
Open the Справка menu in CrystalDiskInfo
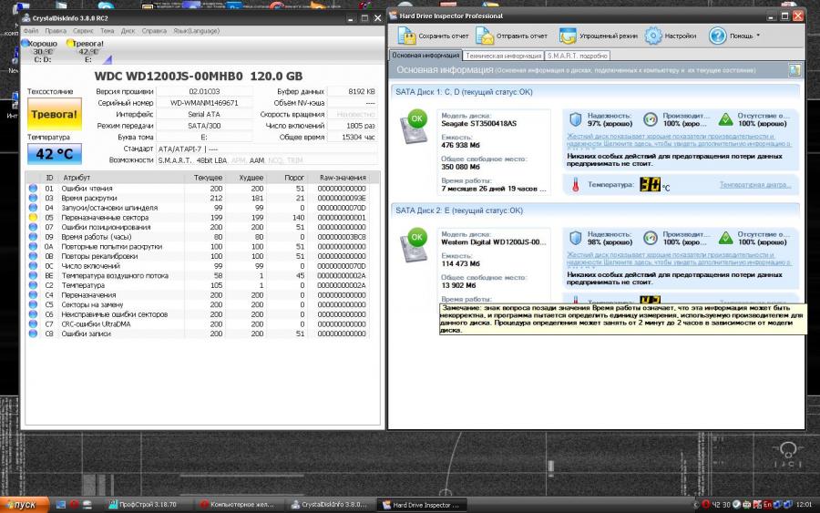[154, 31]
